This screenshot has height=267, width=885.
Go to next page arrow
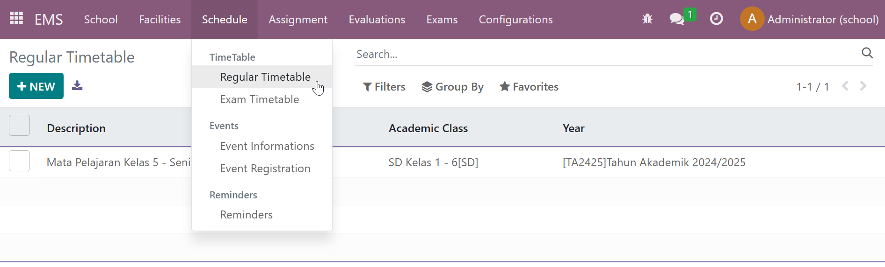pyautogui.click(x=863, y=86)
